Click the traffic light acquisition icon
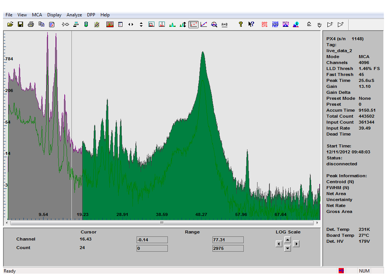The height and width of the screenshot is (277, 387). 86,25
